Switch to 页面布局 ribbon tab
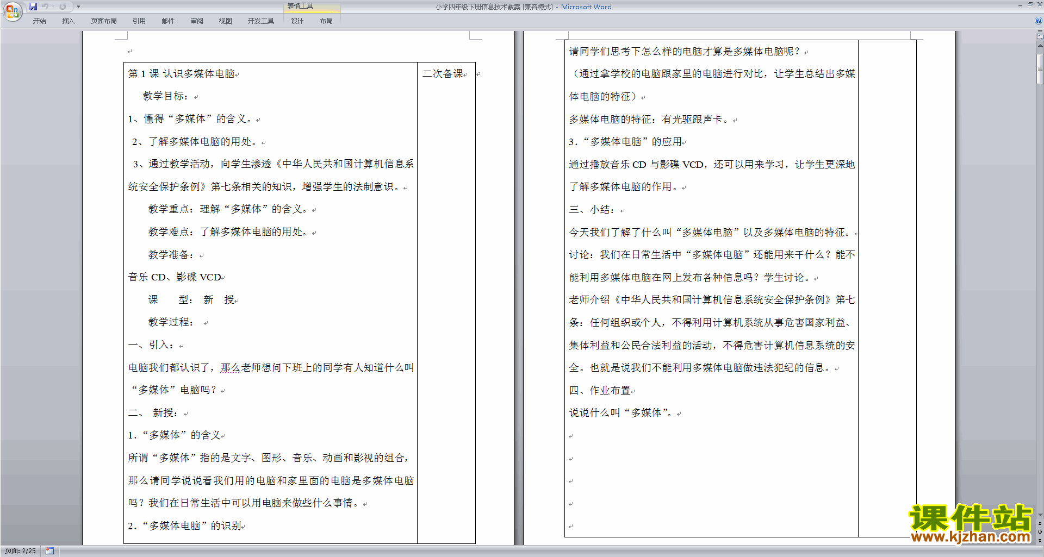1044x557 pixels. [103, 21]
